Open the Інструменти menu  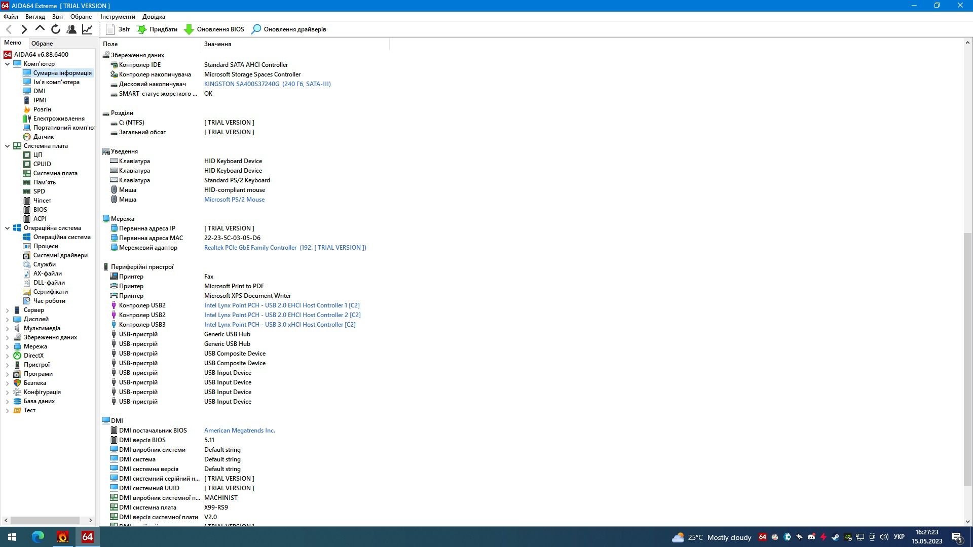coord(118,17)
